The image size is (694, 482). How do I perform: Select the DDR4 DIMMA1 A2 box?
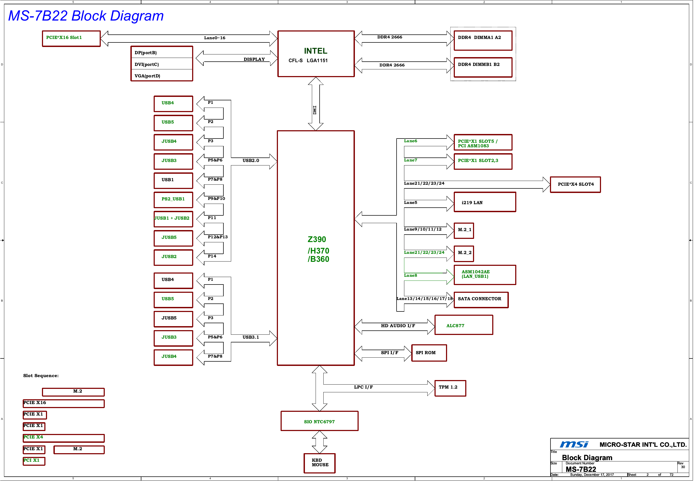[483, 41]
